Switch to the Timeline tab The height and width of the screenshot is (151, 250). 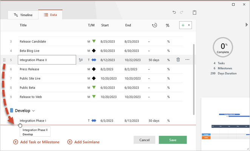(x=23, y=15)
